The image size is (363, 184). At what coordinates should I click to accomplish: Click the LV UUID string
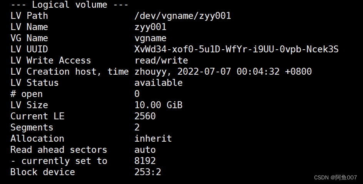point(236,49)
